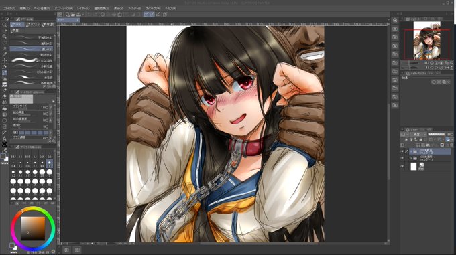This screenshot has width=456, height=255.
Task: Switch to the 厚塗り sub tool tab
Action: click(x=48, y=25)
